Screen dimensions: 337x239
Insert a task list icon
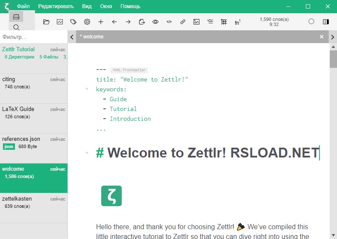pos(210,21)
